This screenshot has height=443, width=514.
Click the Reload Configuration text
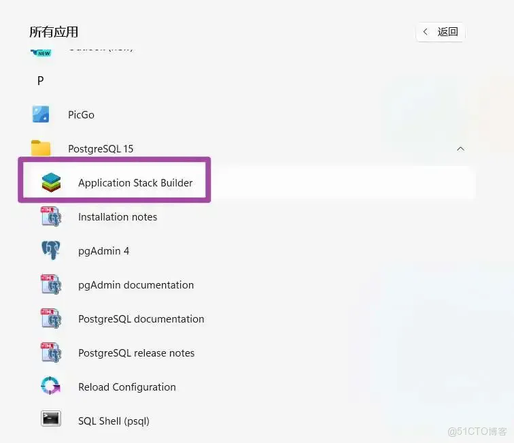point(127,387)
